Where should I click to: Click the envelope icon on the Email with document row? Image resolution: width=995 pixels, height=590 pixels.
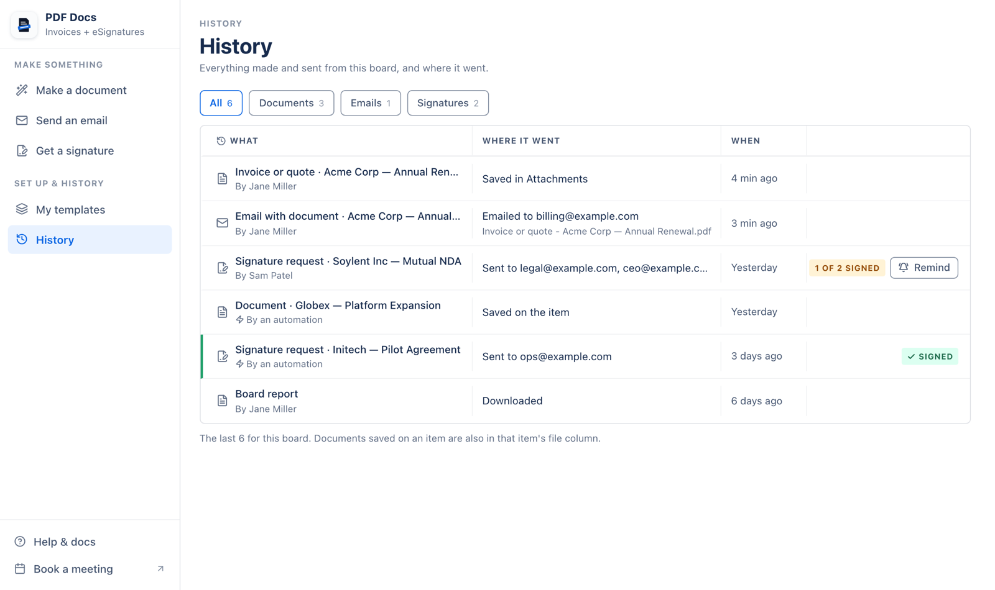point(222,223)
